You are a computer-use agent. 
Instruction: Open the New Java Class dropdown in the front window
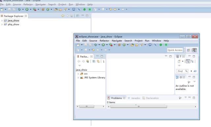[128, 45]
